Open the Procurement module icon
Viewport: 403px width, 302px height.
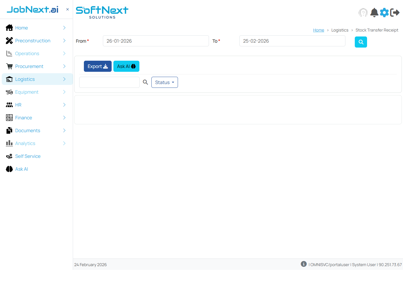9,66
